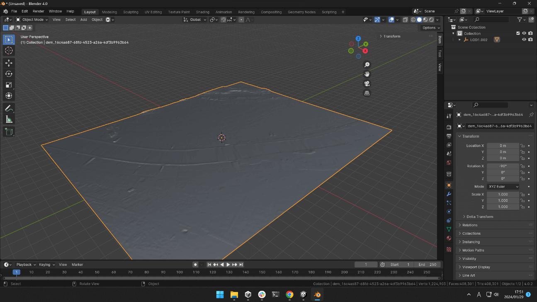Toggle viewport overlays display
537x302 pixels.
tap(391, 19)
